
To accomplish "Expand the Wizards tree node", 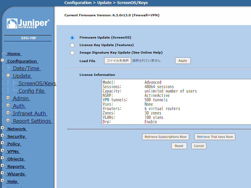I will click(3, 173).
